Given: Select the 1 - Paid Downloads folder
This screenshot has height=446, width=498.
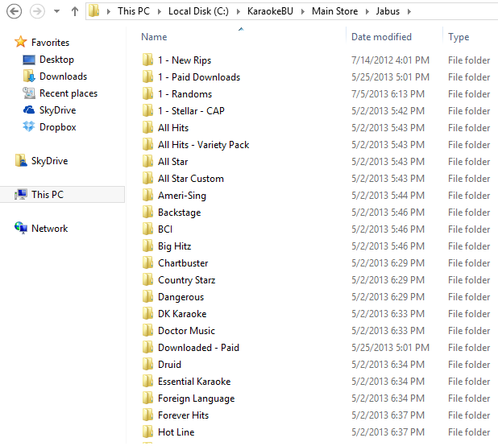Looking at the screenshot, I should [x=198, y=77].
